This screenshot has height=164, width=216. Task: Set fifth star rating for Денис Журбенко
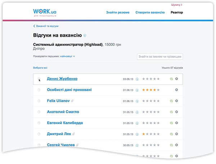158,79
